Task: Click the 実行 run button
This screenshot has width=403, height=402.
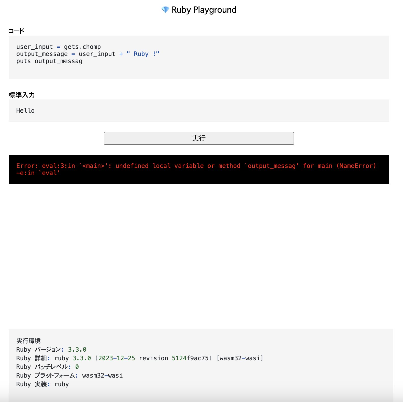Action: click(x=199, y=138)
